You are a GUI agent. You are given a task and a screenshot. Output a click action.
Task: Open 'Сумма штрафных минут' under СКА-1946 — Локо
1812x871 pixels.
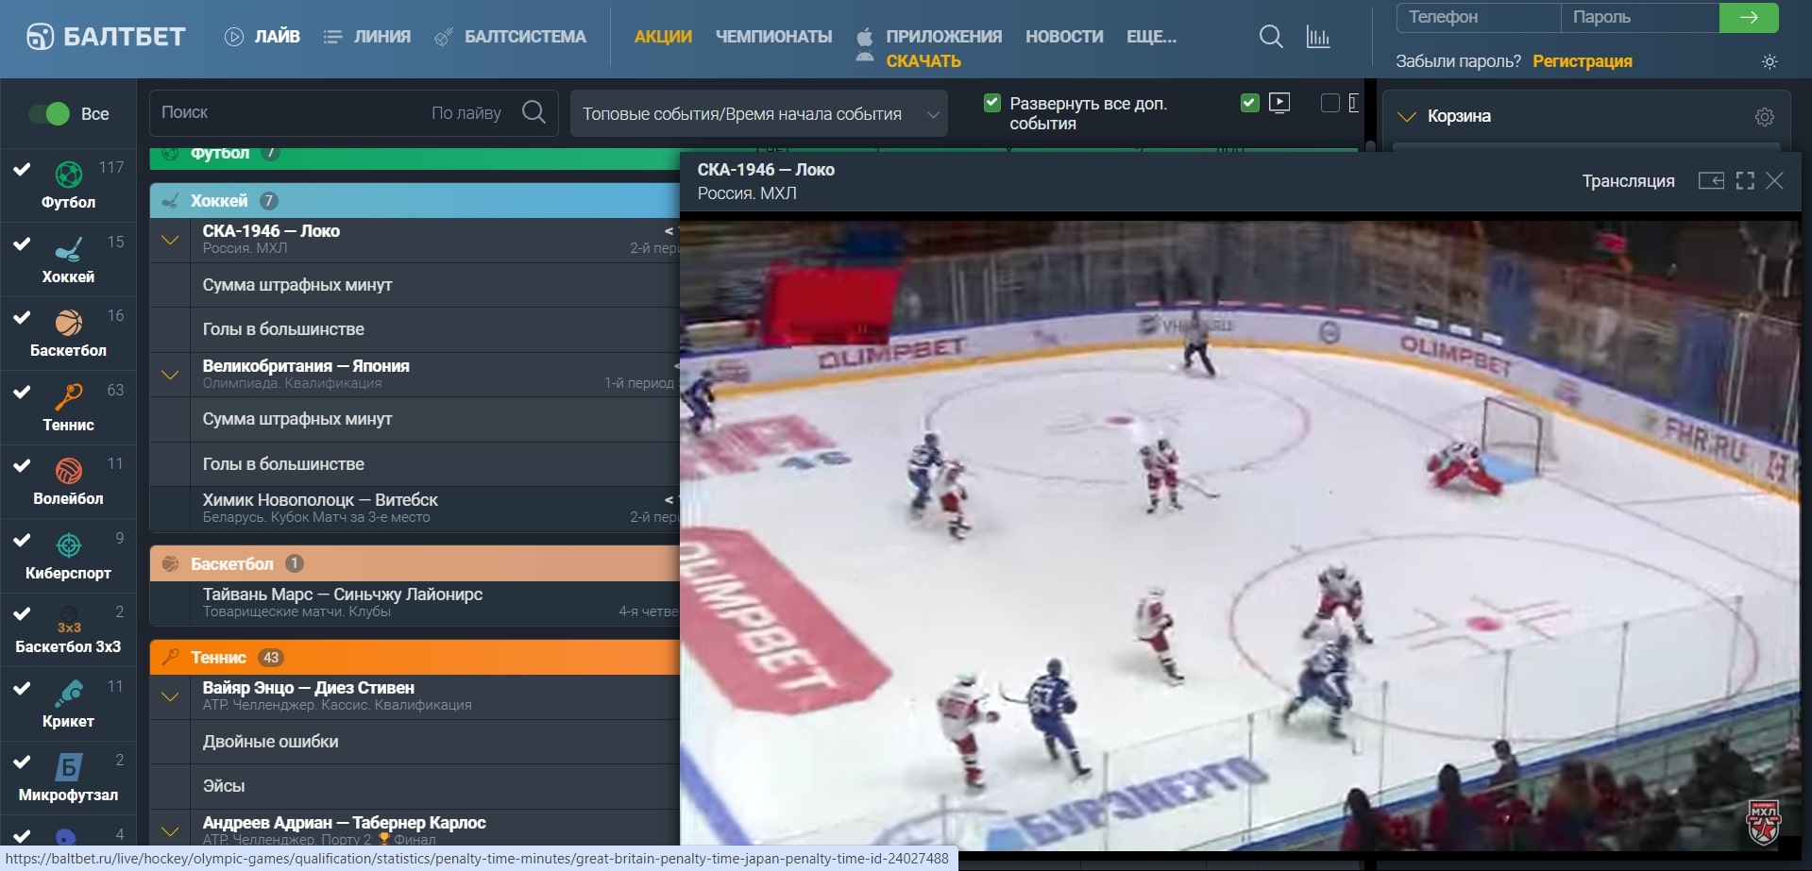[x=297, y=285]
